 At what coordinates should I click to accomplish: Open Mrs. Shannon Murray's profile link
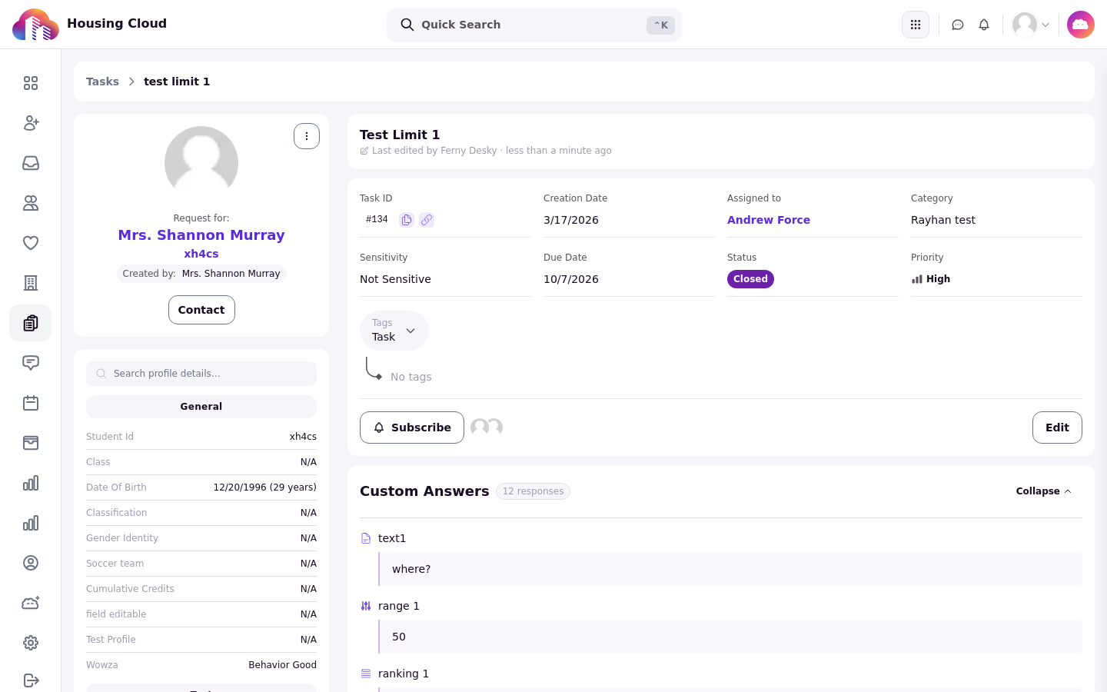tap(201, 235)
